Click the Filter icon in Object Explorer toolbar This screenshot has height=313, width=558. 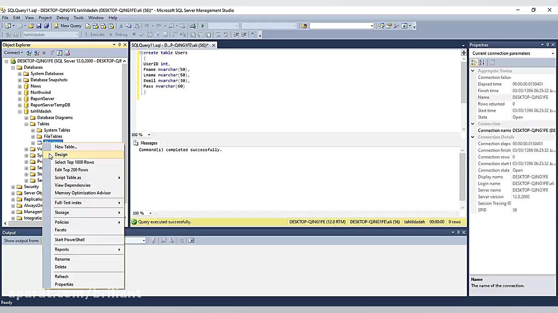[52, 53]
